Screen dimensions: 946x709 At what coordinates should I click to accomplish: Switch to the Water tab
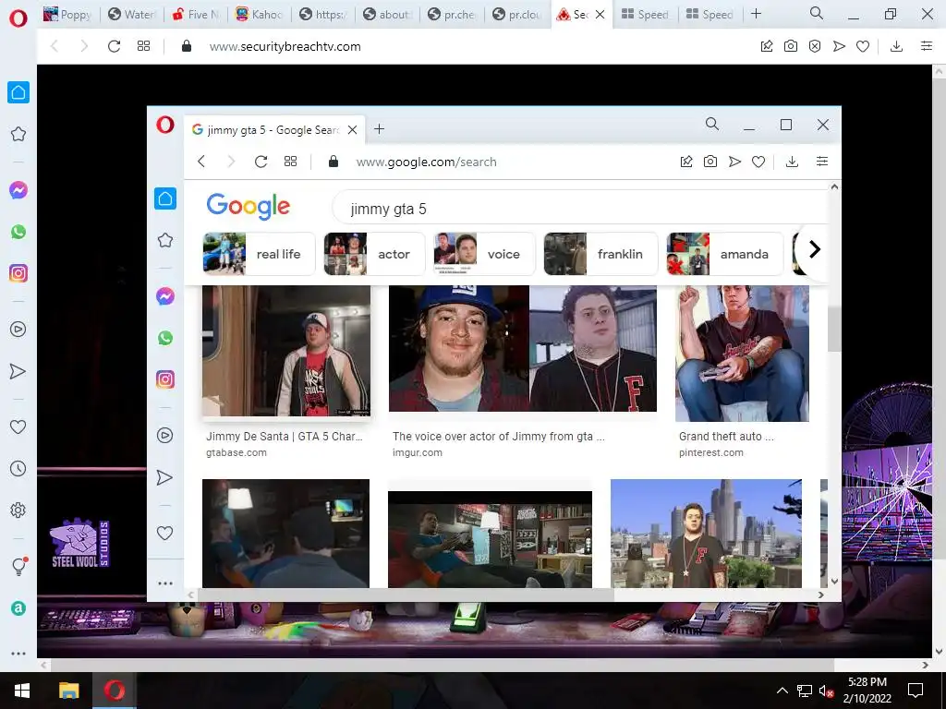(131, 14)
